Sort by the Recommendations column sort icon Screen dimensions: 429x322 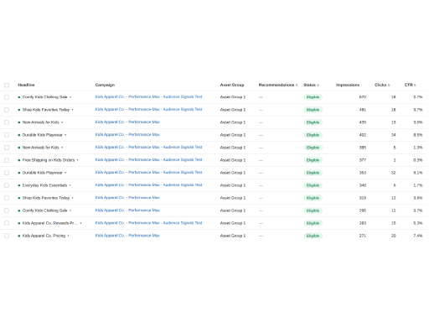tap(297, 86)
